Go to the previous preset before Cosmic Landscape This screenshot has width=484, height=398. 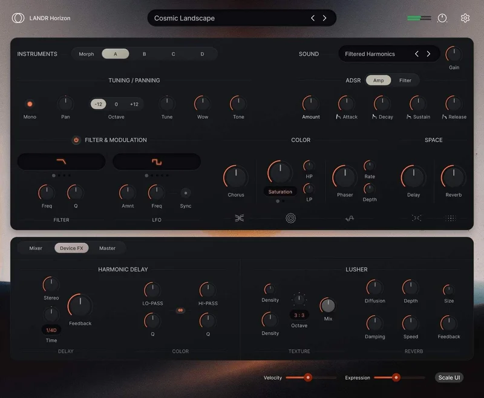[313, 18]
